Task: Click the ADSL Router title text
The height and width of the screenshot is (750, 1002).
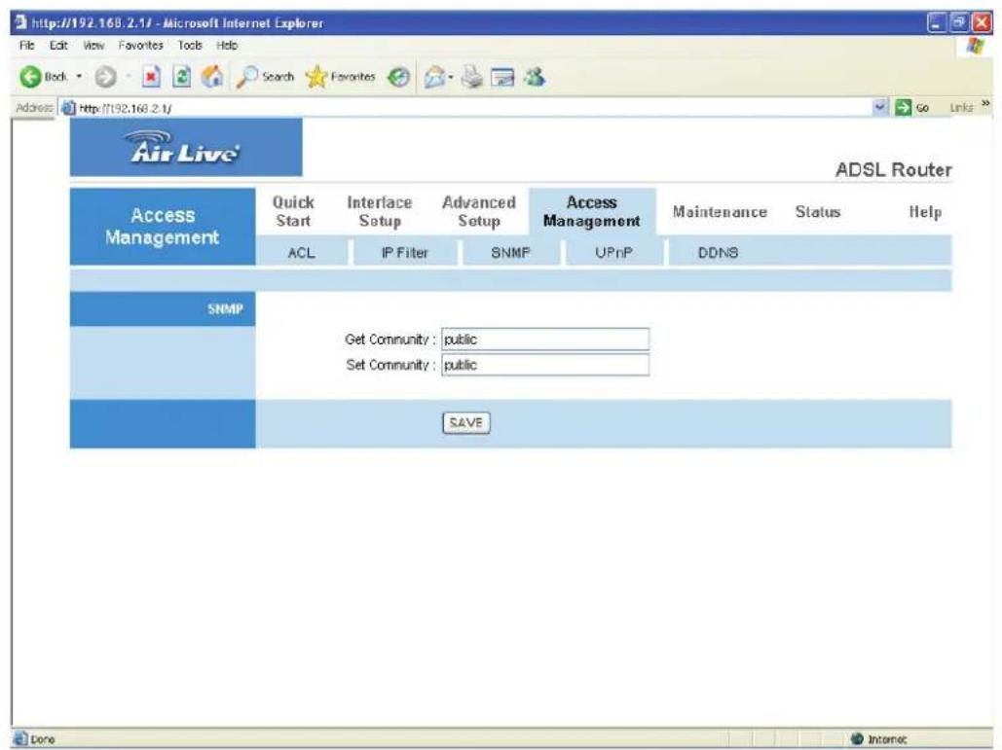Action: click(x=893, y=170)
